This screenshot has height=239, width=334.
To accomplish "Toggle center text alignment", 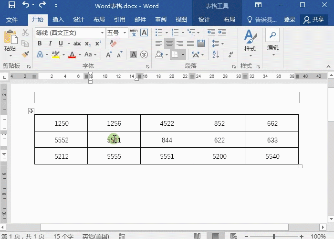I will [x=169, y=43].
